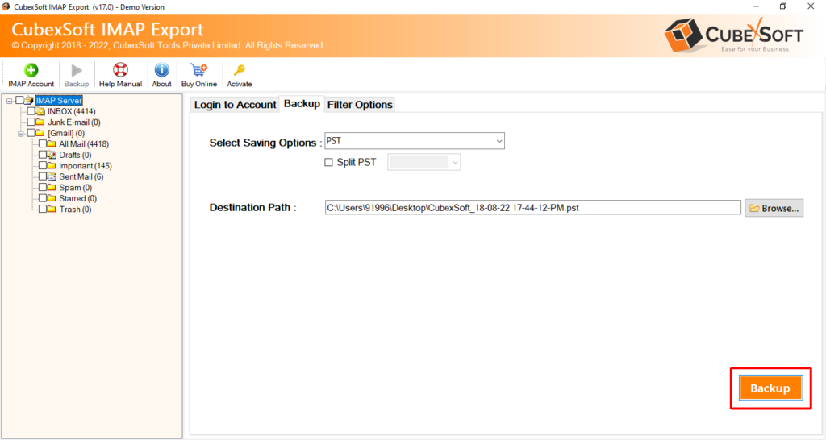826x440 pixels.
Task: Click the Junk E-mail folder icon
Action: pos(40,122)
